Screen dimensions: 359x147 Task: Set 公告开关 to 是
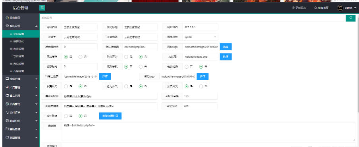point(187,86)
